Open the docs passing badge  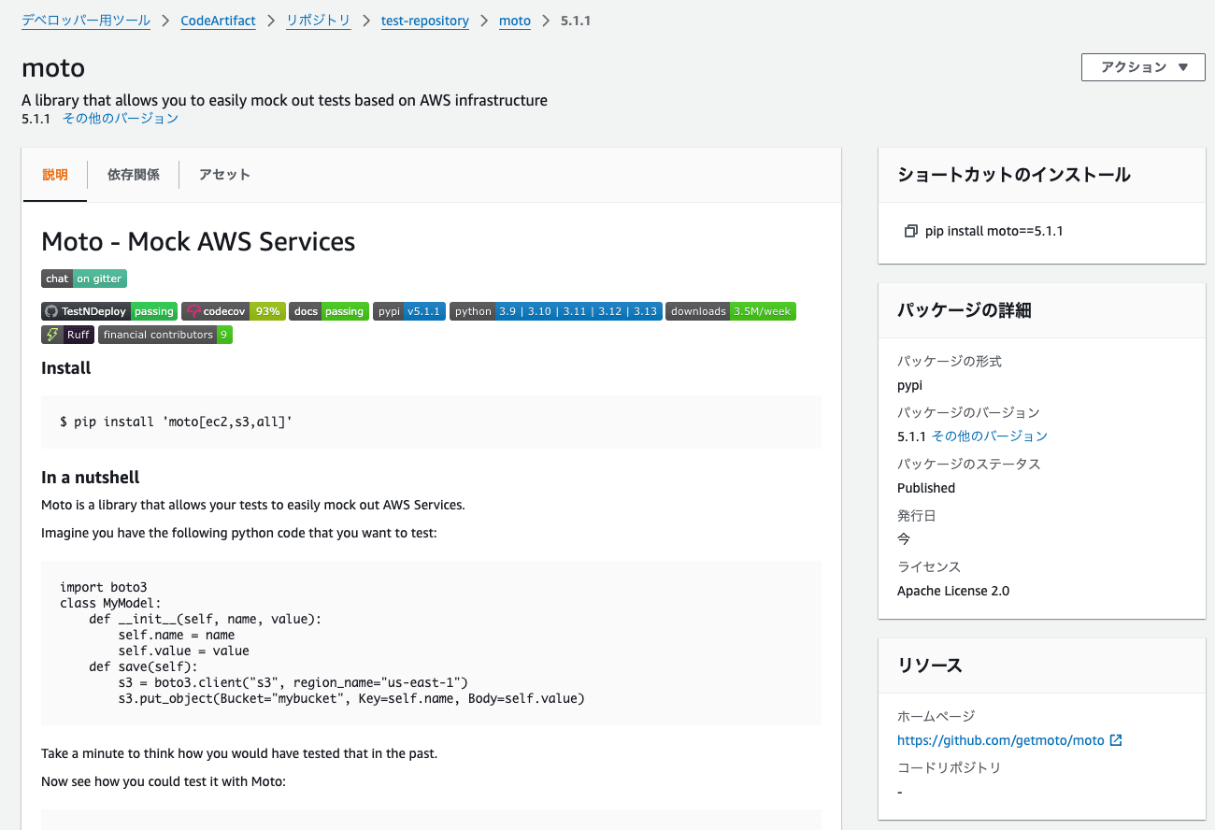tap(329, 311)
